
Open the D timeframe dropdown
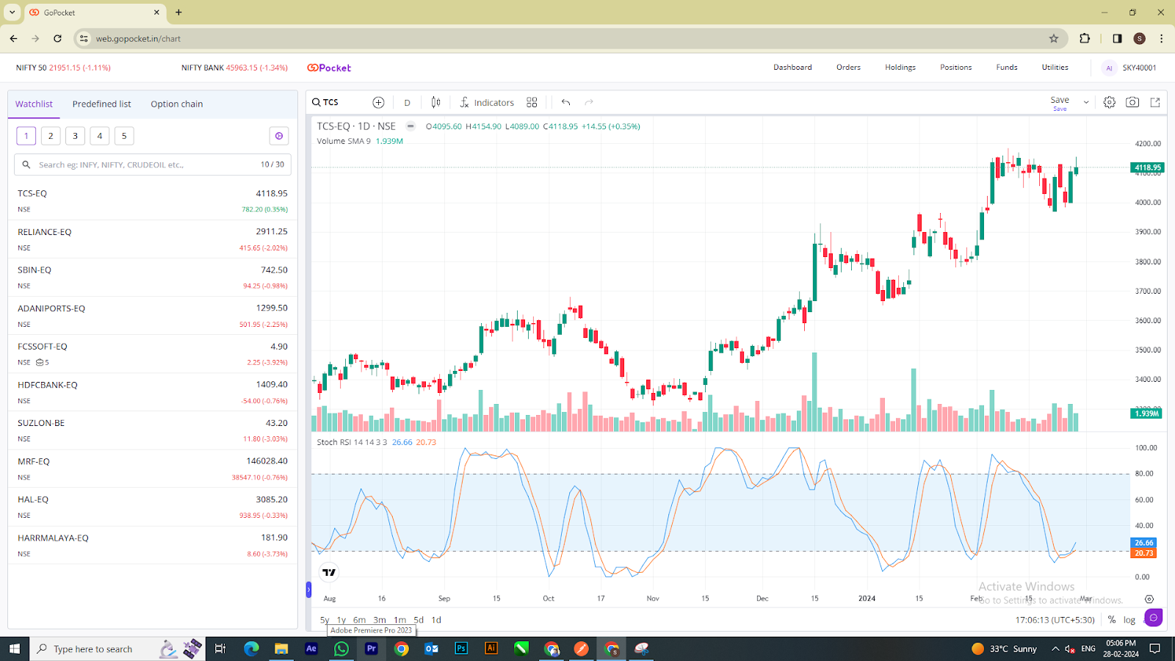(407, 102)
